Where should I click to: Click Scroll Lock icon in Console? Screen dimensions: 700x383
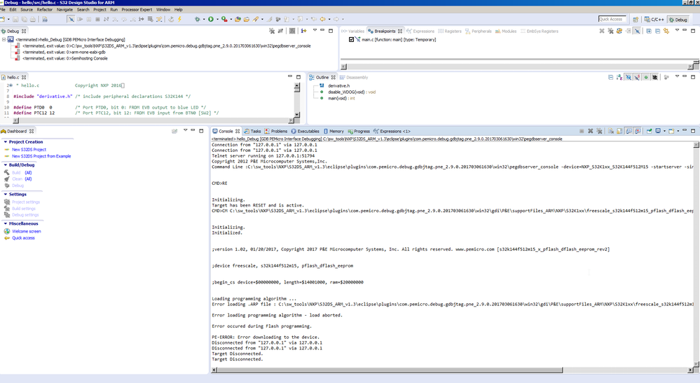point(619,131)
